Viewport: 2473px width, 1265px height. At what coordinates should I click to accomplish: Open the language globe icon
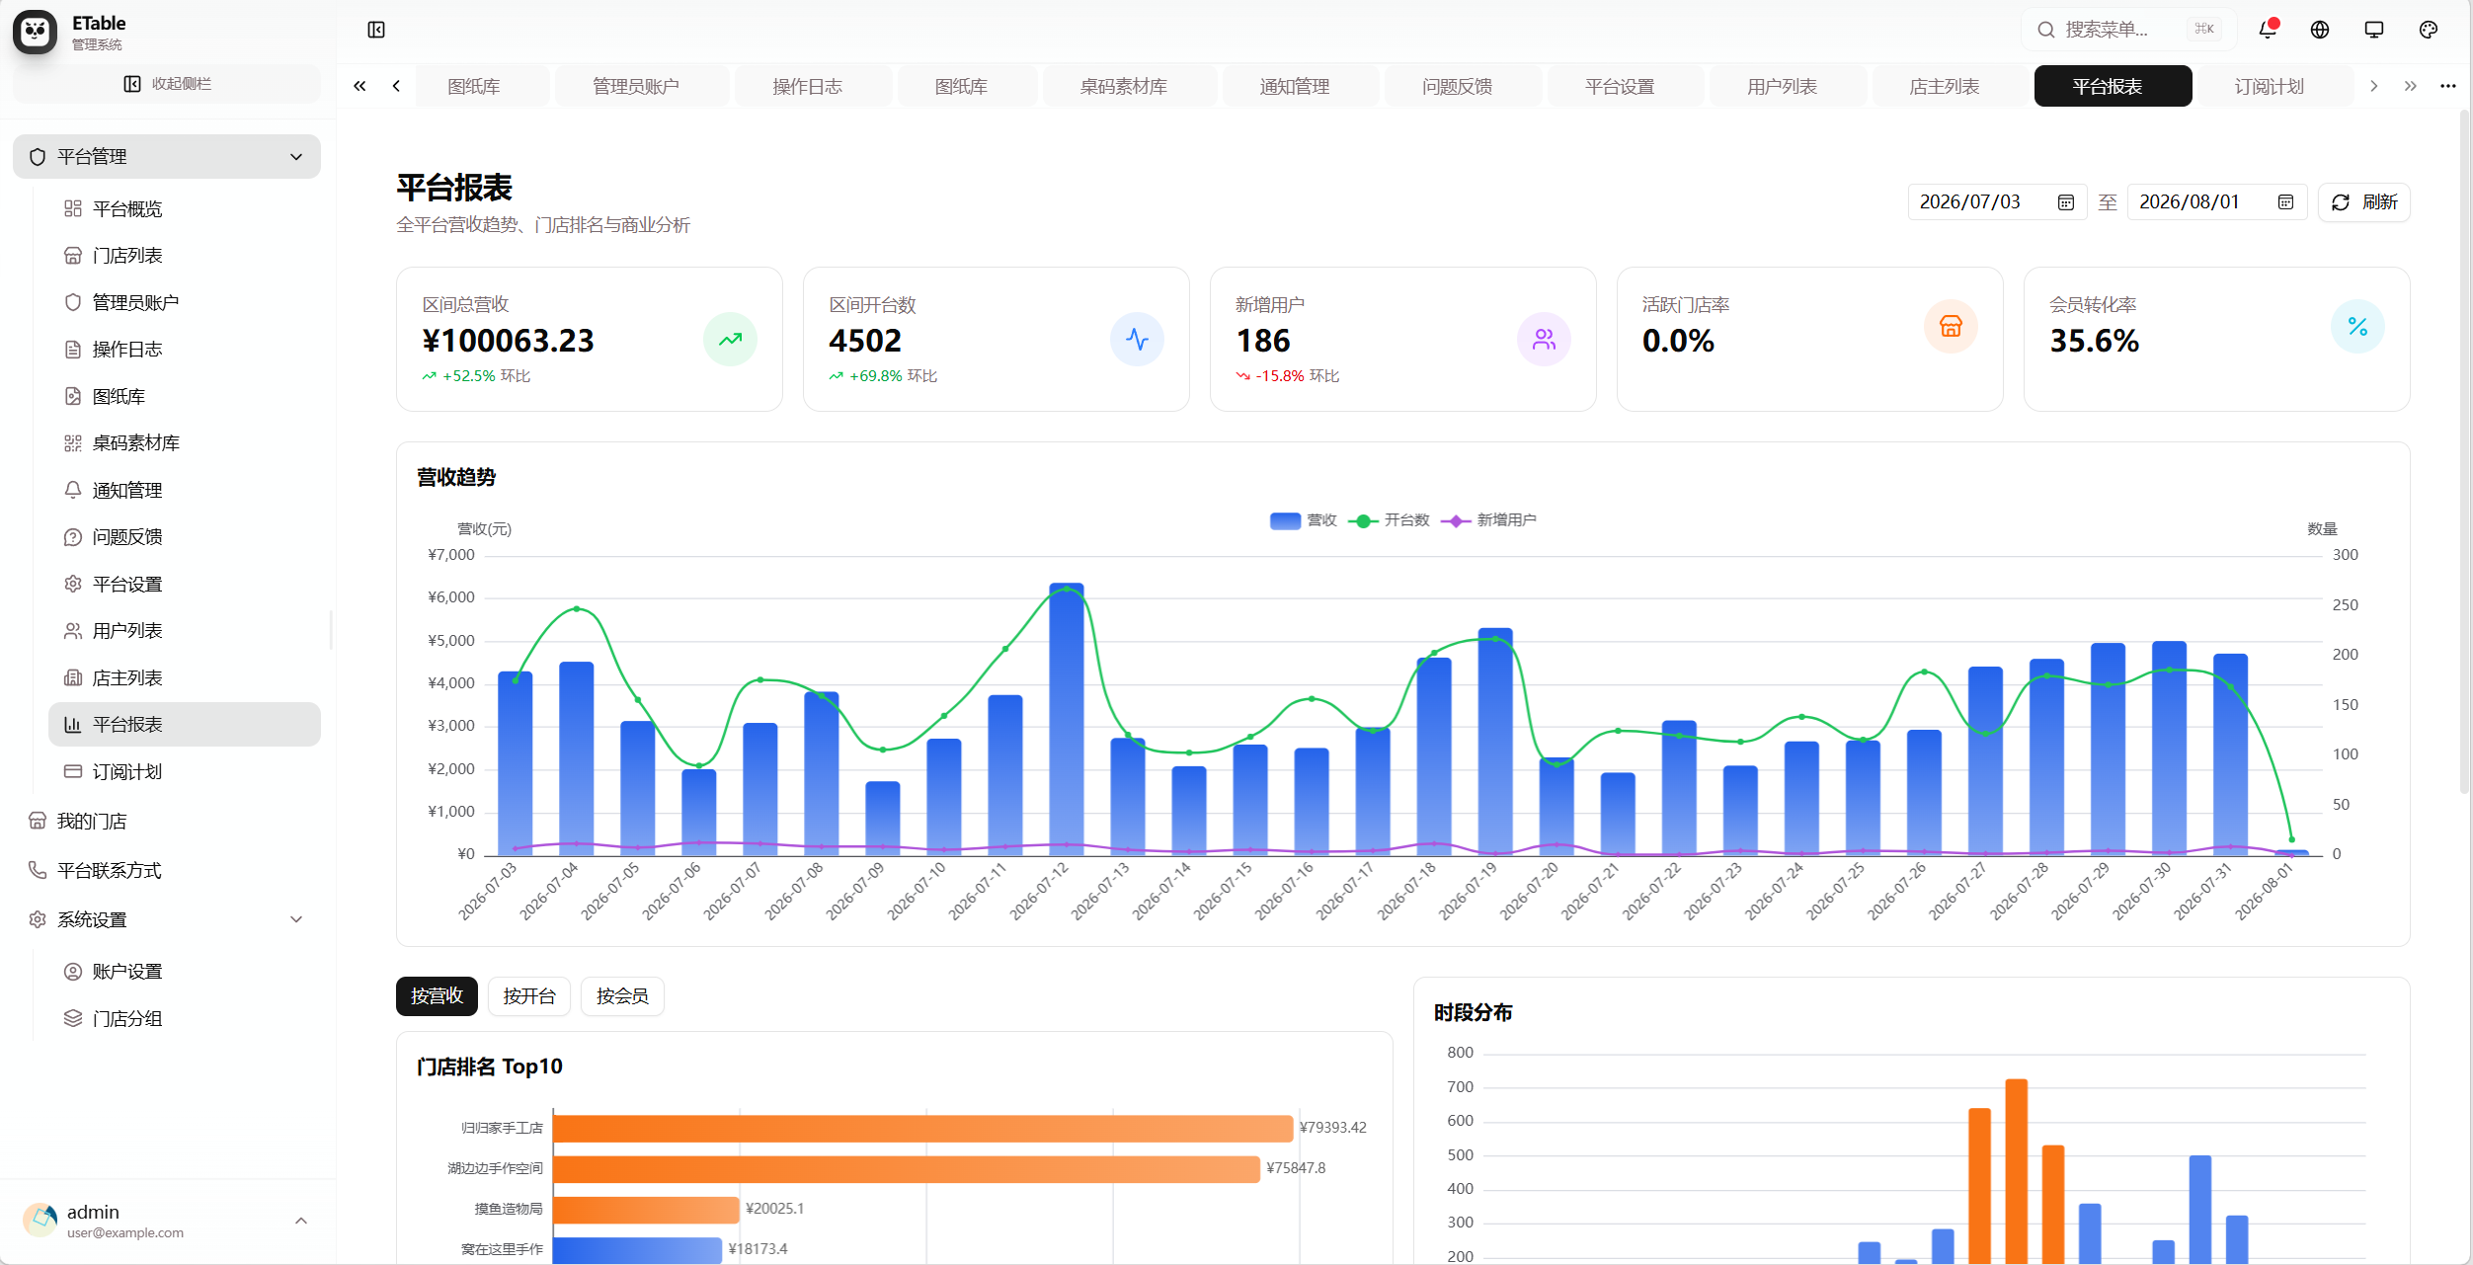2320,30
